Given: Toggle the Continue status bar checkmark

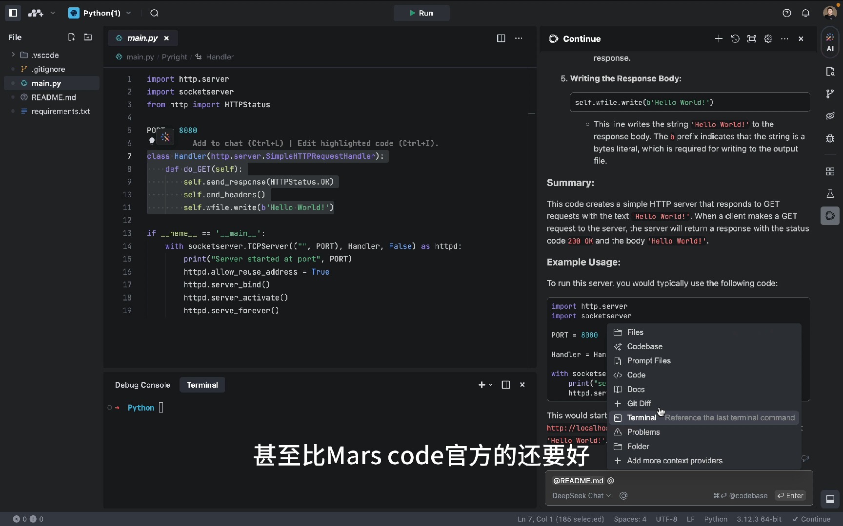Looking at the screenshot, I should coord(811,519).
